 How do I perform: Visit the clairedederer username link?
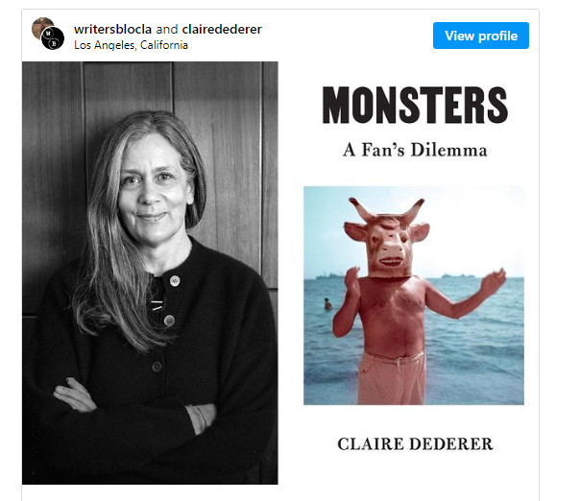pos(222,29)
